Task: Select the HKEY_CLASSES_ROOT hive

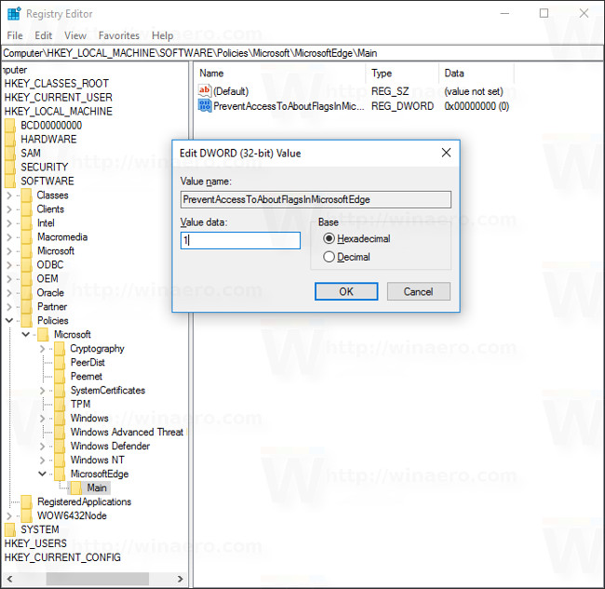Action: (x=57, y=84)
